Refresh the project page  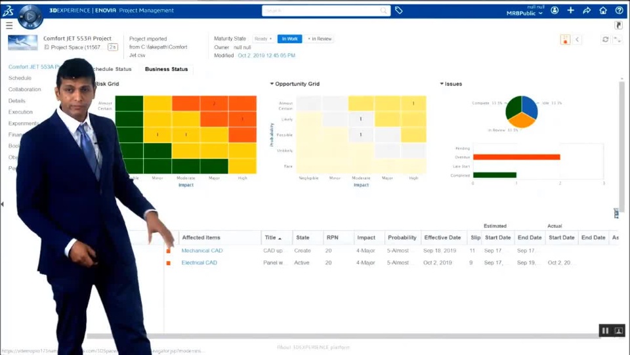pyautogui.click(x=605, y=39)
